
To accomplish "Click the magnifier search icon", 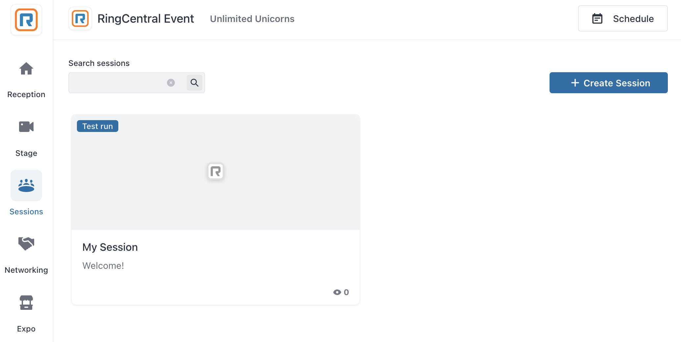I will coord(195,83).
